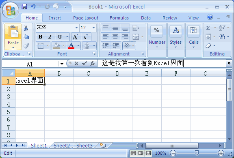Toggle Wrap Text
Image resolution: width=234 pixels, height=158 pixels.
point(136,28)
